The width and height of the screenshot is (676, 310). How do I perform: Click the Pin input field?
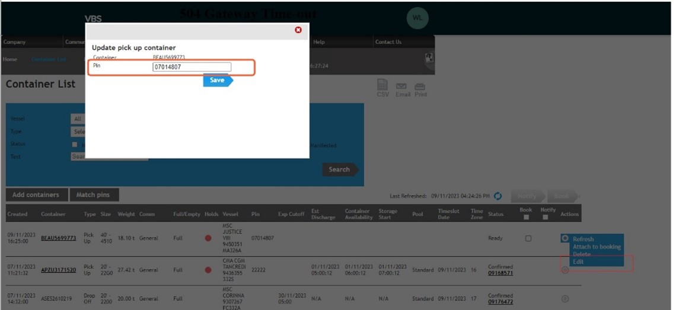(x=192, y=67)
